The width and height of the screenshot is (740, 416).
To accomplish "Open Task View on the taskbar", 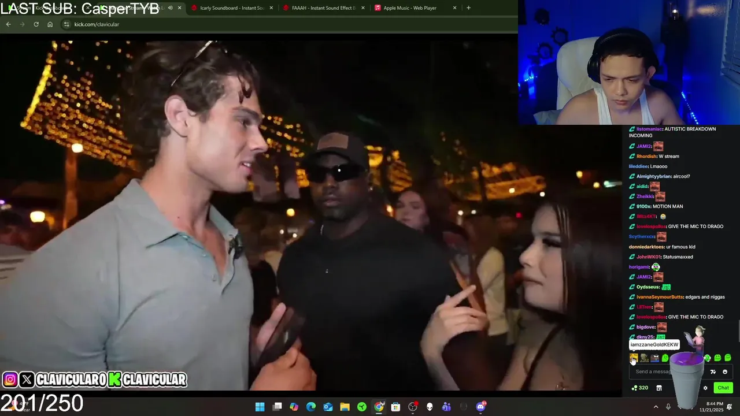I will (x=277, y=407).
